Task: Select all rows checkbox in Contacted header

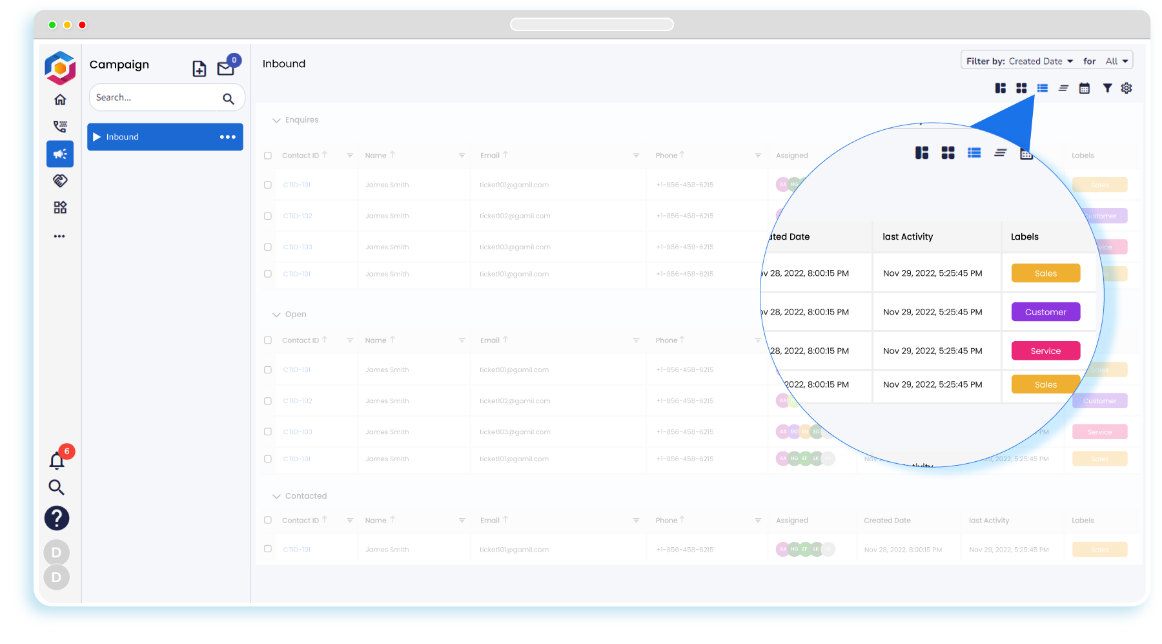Action: pyautogui.click(x=268, y=520)
